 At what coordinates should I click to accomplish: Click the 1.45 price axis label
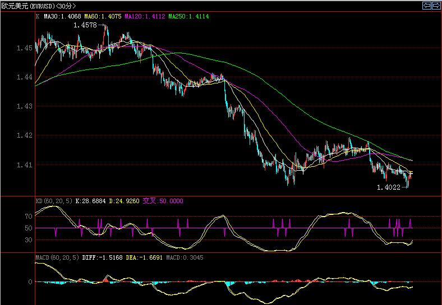coord(24,48)
